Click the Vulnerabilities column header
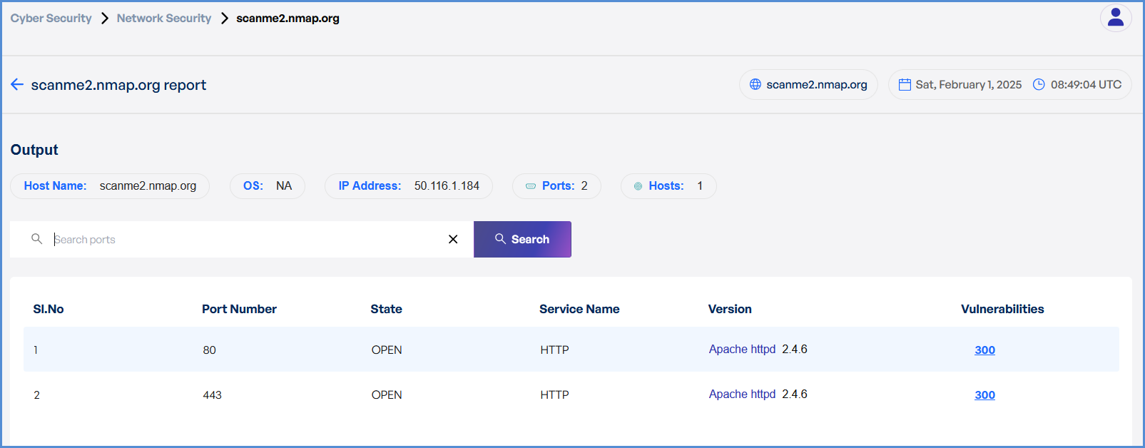 1002,309
